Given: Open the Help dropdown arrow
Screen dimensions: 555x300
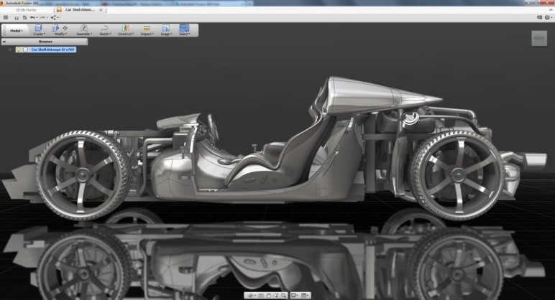Looking at the screenshot, I should coord(552,17).
